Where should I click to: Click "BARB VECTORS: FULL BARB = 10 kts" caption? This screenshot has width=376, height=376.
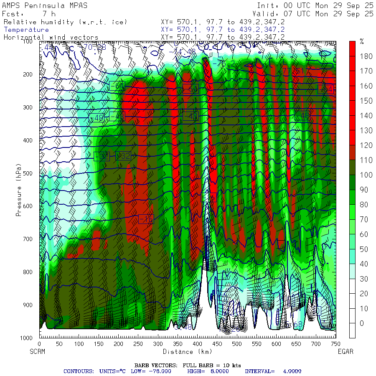click(188, 366)
